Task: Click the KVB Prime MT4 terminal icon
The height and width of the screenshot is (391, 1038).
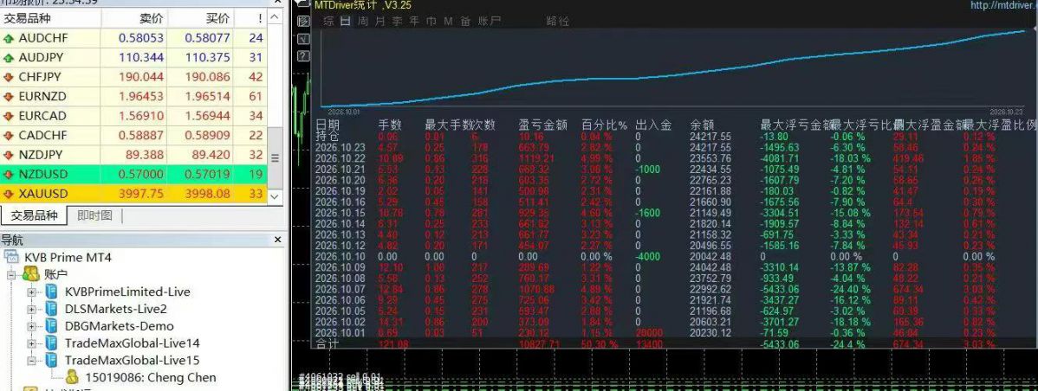Action: click(x=12, y=257)
